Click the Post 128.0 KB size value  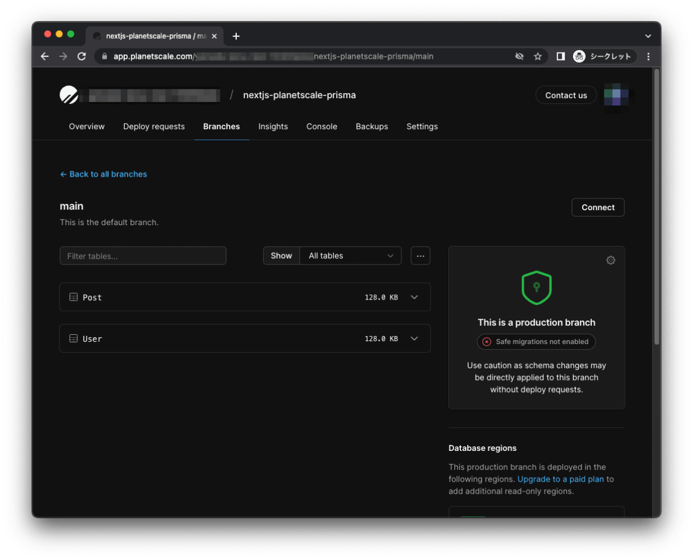(x=381, y=297)
